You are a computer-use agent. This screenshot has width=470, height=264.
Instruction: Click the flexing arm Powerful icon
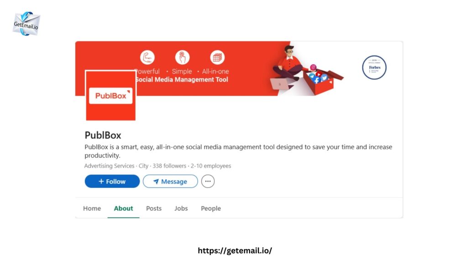pyautogui.click(x=147, y=57)
